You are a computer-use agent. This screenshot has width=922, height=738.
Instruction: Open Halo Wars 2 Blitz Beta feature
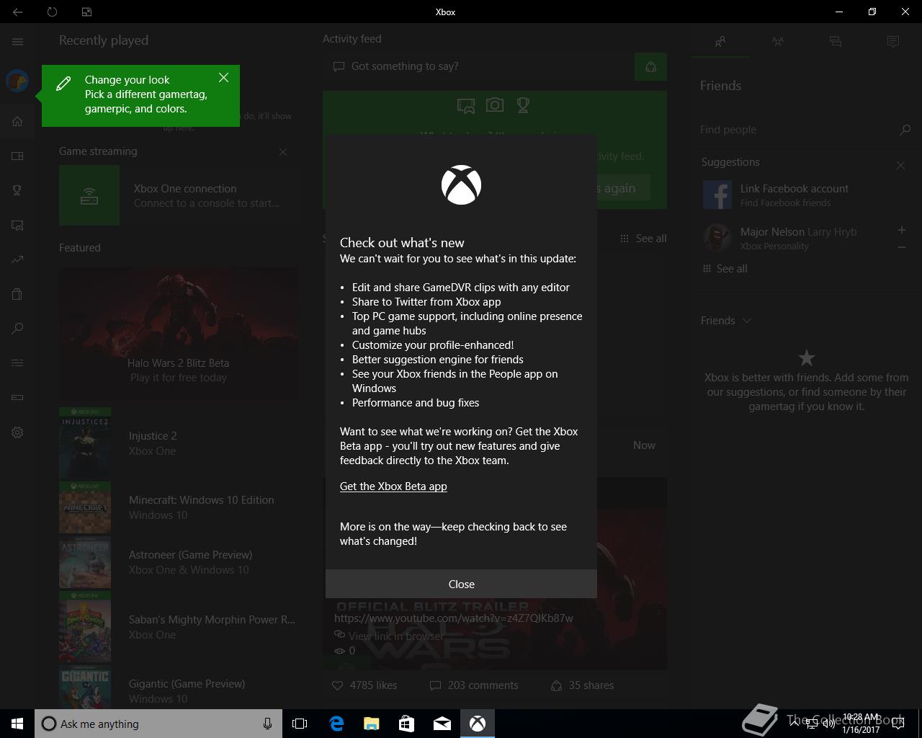pos(179,334)
